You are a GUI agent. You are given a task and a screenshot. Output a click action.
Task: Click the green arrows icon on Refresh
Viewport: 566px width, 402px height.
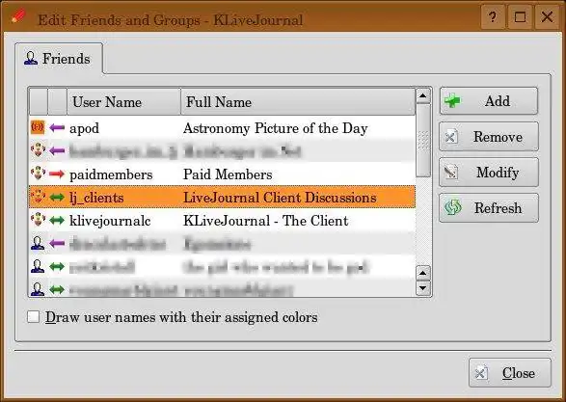pyautogui.click(x=452, y=207)
